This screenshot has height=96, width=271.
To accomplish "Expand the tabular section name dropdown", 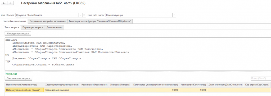I will tap(174, 15).
